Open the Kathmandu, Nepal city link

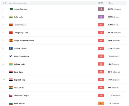click(x=21, y=96)
